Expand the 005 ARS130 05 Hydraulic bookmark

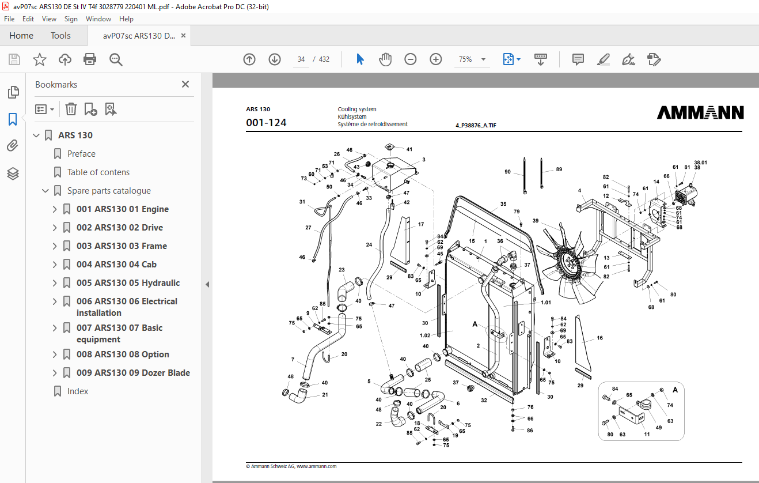coord(55,283)
